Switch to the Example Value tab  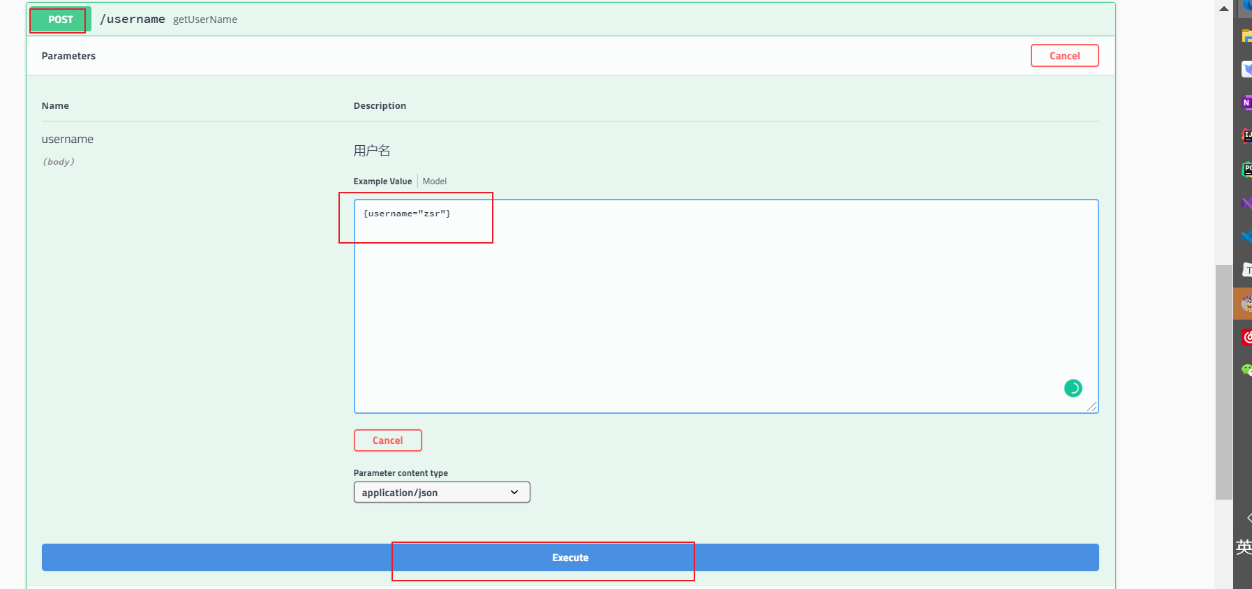(x=382, y=181)
